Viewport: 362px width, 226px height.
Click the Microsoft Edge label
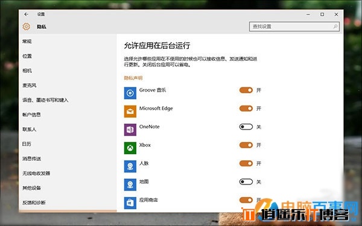[156, 108]
